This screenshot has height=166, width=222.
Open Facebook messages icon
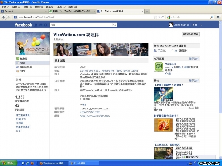click(x=41, y=25)
